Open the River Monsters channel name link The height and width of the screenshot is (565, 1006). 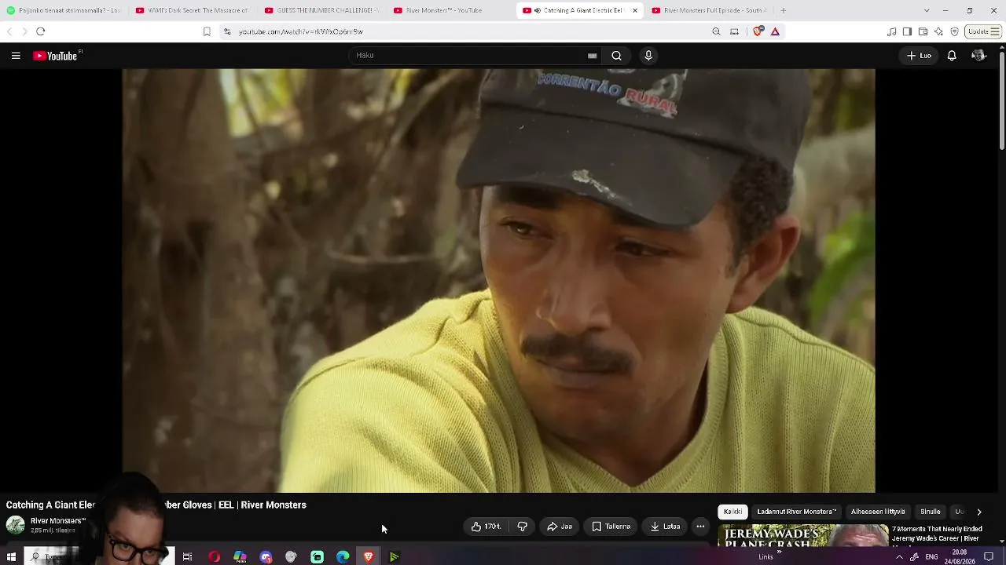[x=58, y=521]
